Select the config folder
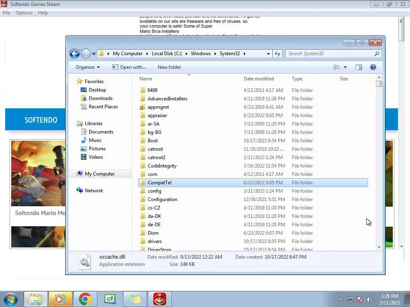Viewport: 410px width, 307px height. click(x=253, y=191)
